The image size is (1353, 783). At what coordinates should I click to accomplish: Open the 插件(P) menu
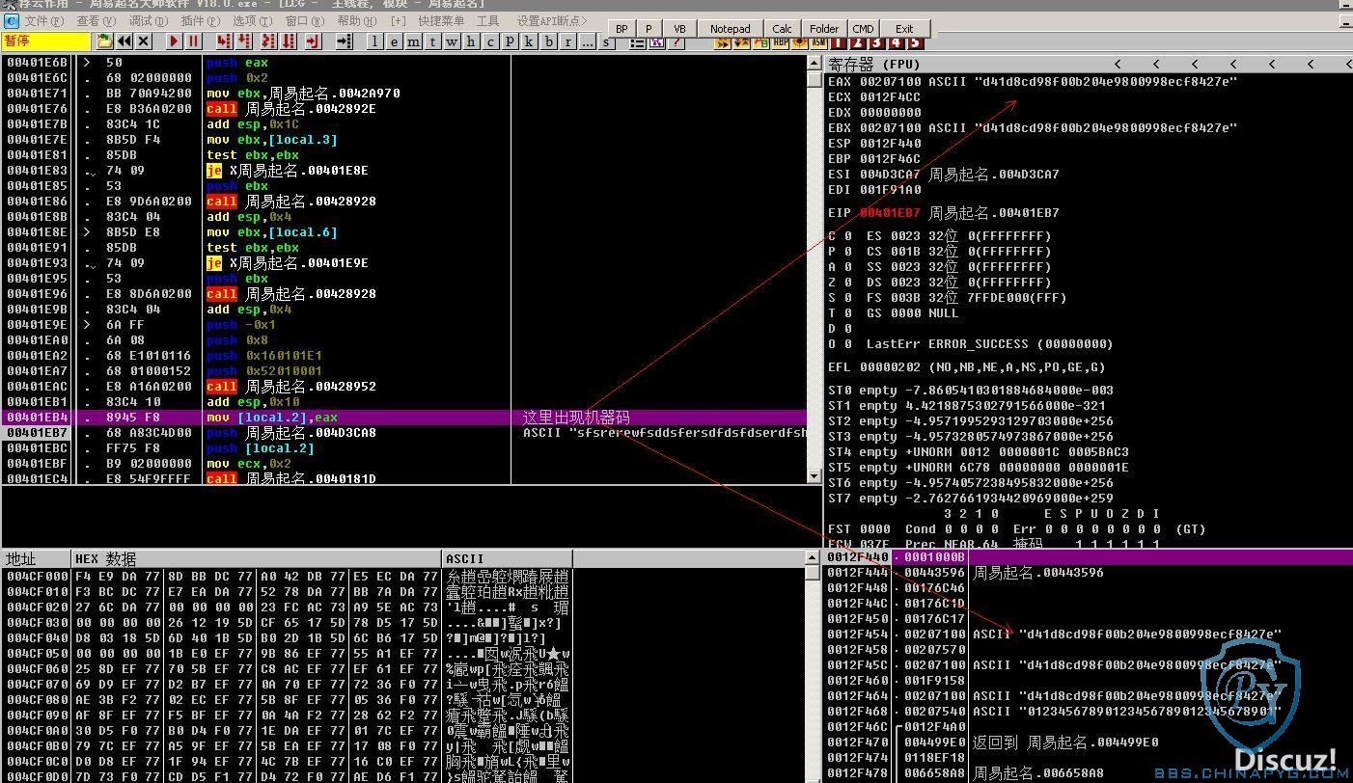click(201, 20)
